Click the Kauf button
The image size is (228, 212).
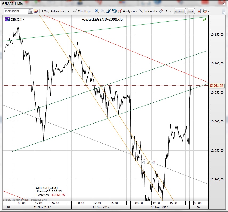pos(191,11)
